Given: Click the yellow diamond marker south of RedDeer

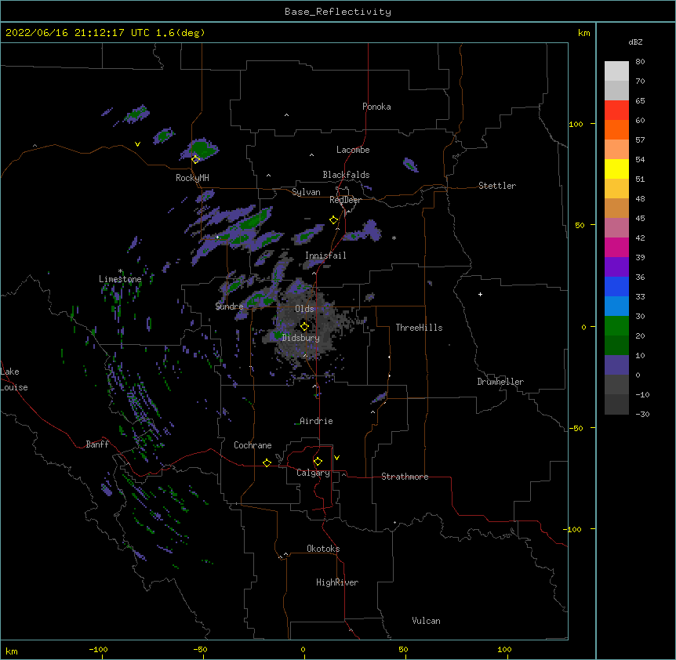Looking at the screenshot, I should [x=333, y=220].
